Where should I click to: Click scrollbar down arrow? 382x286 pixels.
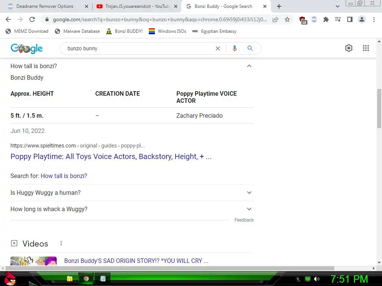click(x=379, y=263)
